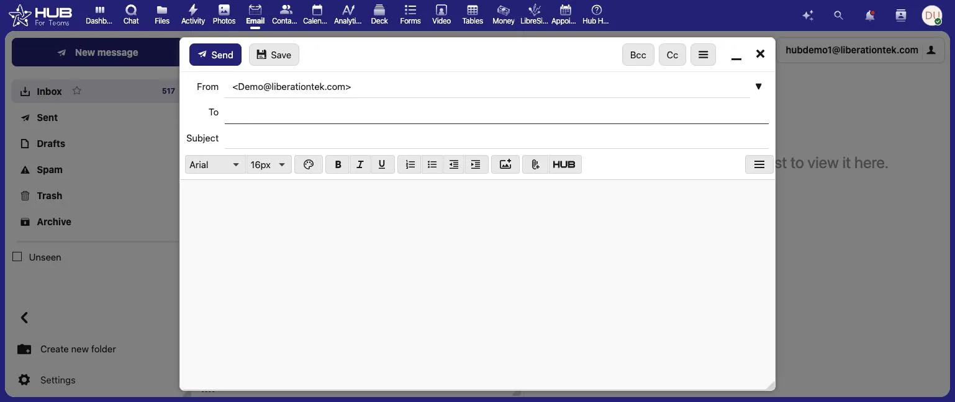Click the HUB For Teams logo
The width and height of the screenshot is (955, 402).
[40, 16]
